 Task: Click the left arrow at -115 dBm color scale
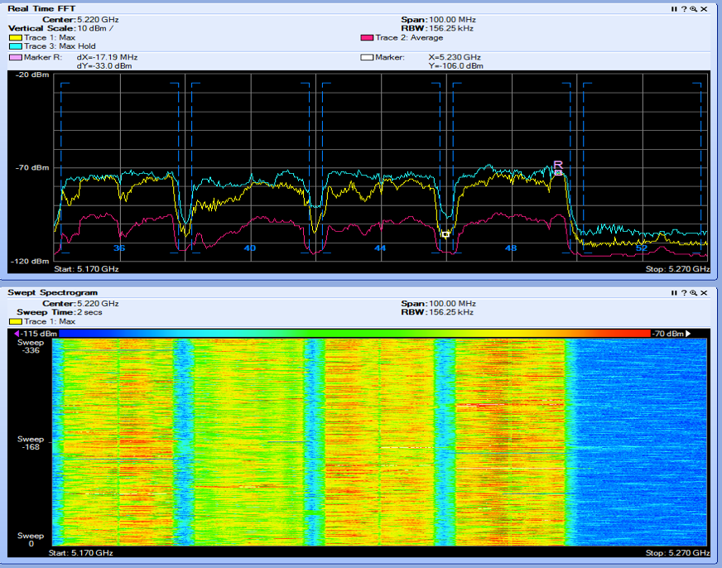[17, 333]
